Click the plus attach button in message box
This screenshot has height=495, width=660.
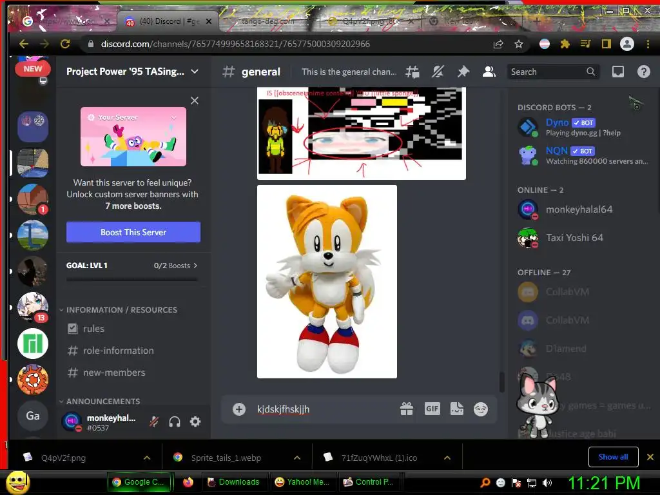tap(239, 409)
